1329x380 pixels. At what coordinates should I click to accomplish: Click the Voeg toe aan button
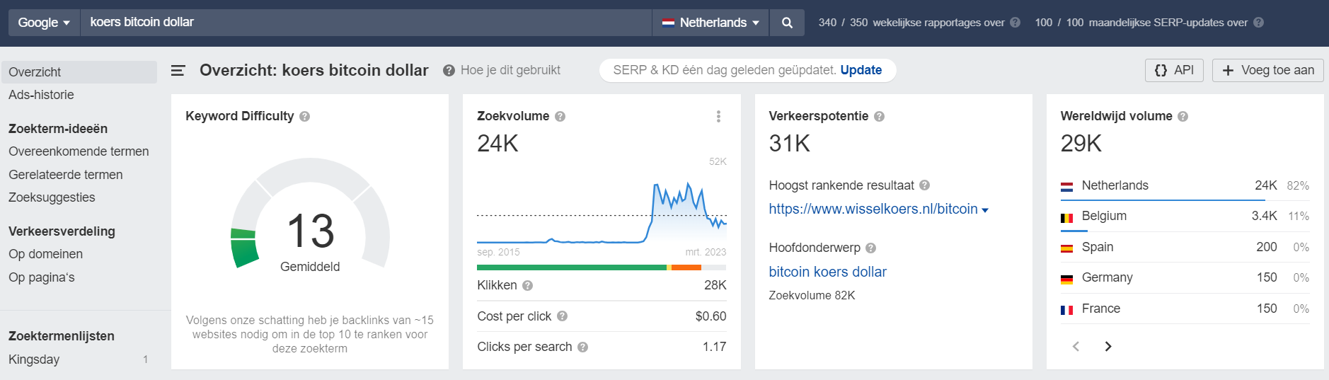coord(1267,70)
